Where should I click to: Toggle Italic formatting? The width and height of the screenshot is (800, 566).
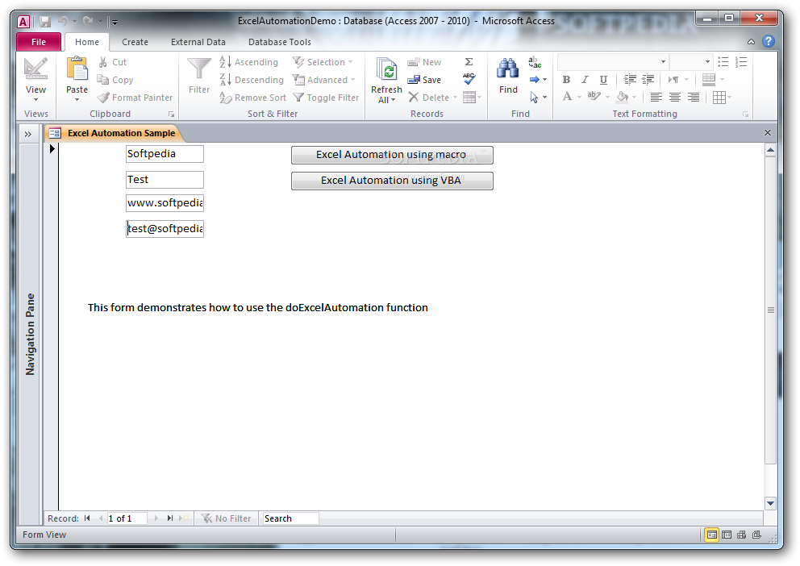[x=585, y=80]
